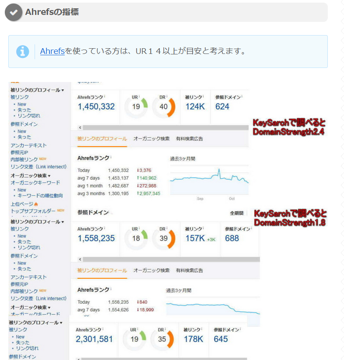Click the 157K backlinks value
The height and width of the screenshot is (360, 344).
[195, 239]
